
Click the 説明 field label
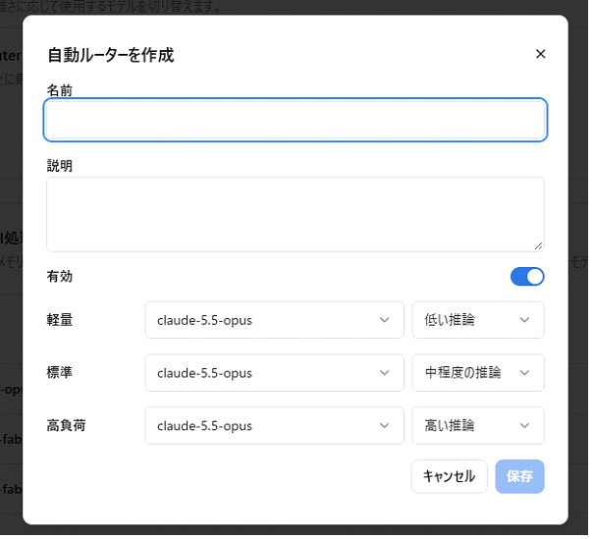(x=60, y=167)
